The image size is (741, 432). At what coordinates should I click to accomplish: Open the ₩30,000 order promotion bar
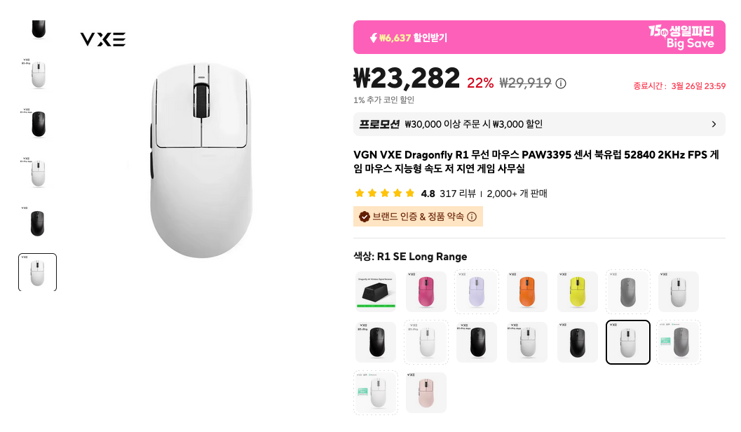pos(539,124)
